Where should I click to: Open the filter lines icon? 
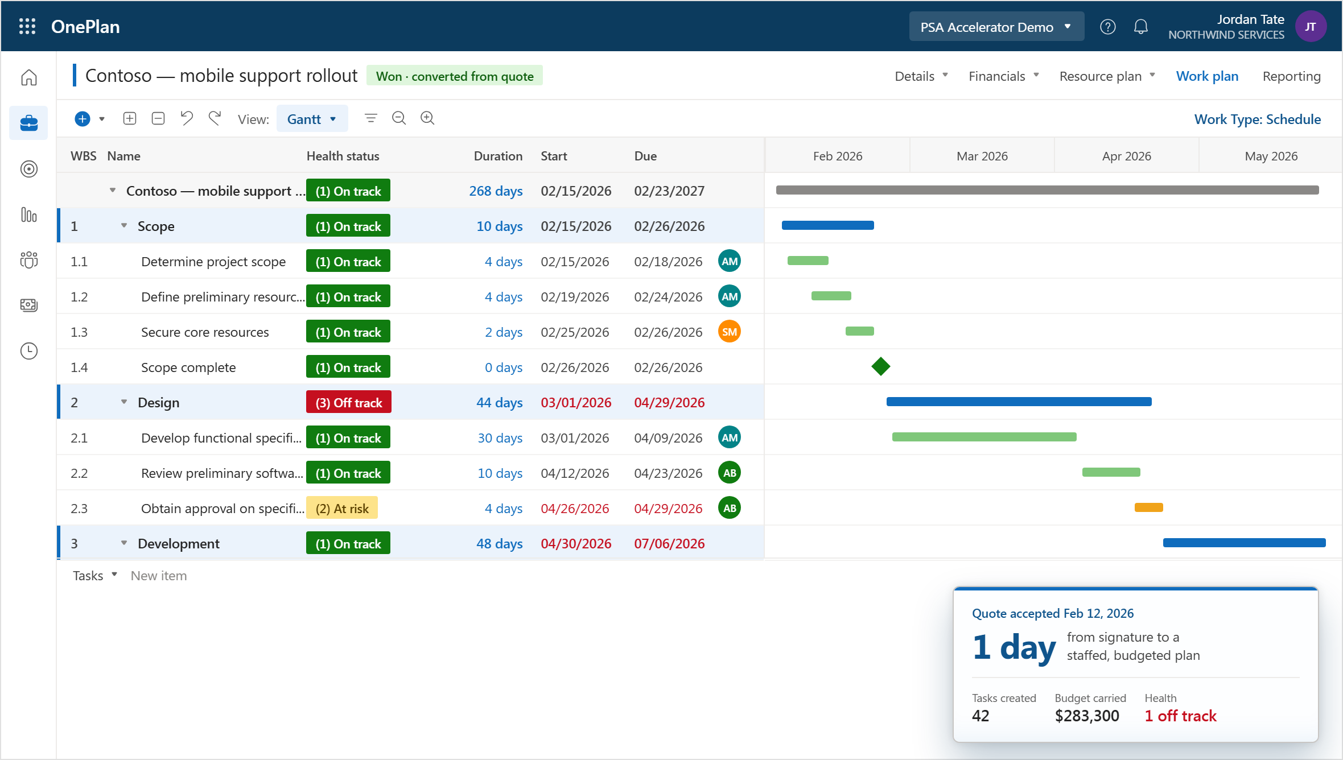pyautogui.click(x=371, y=118)
